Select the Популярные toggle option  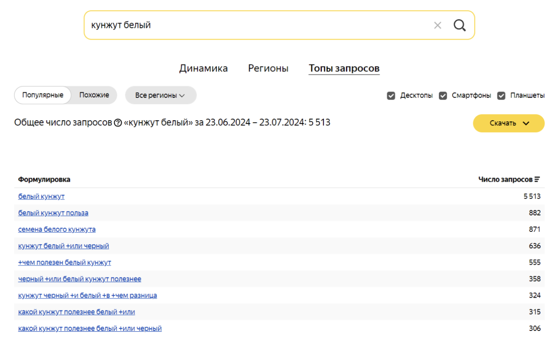[43, 95]
